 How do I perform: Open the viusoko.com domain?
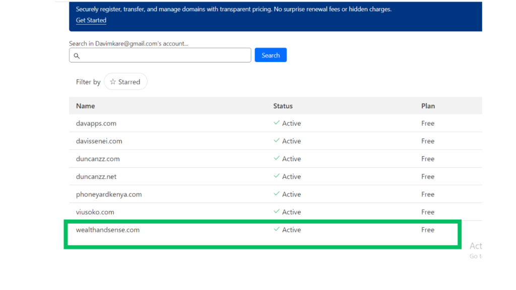coord(95,212)
